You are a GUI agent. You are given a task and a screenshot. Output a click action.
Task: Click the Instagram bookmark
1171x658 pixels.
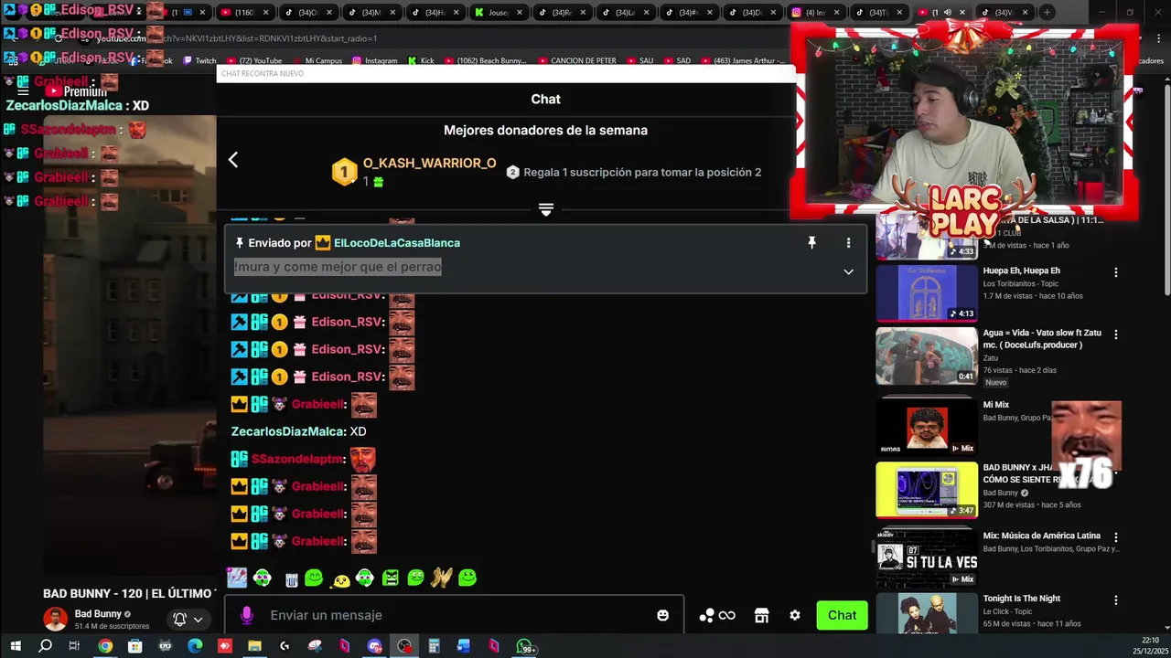click(x=374, y=61)
